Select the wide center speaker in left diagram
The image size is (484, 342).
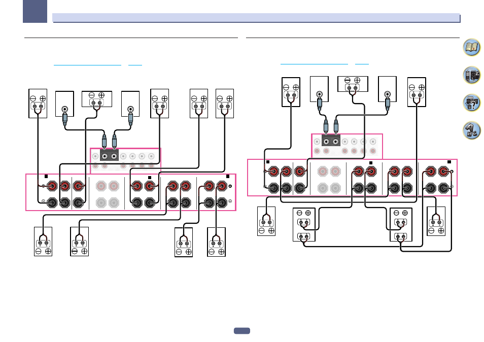click(96, 99)
